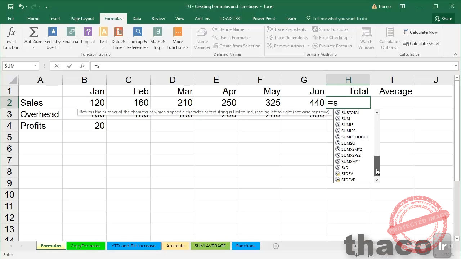Open the Insert Function dialog
The image size is (461, 259).
pyautogui.click(x=11, y=39)
